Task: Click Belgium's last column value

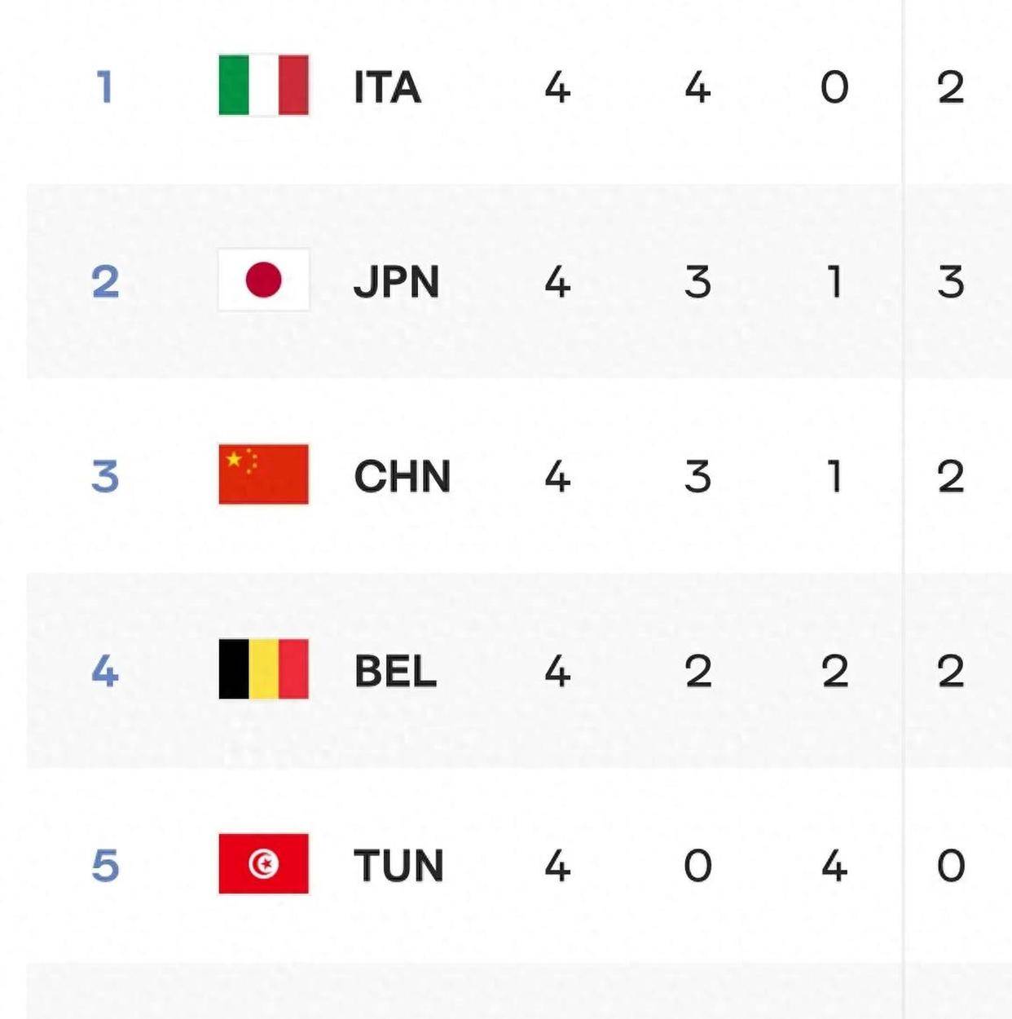Action: (x=950, y=671)
